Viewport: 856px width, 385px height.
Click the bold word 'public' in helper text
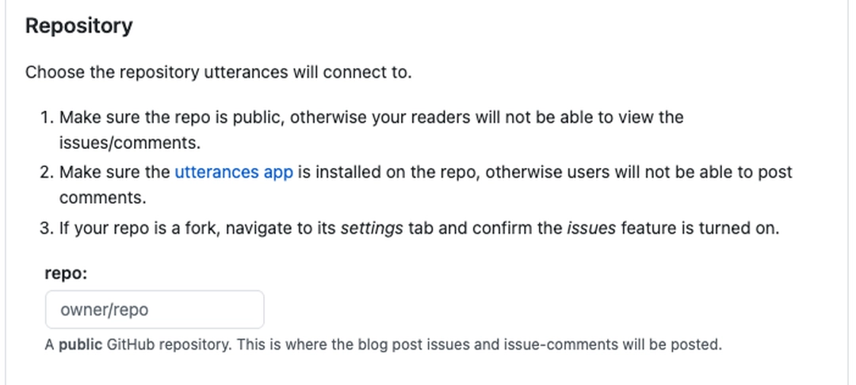tap(80, 345)
